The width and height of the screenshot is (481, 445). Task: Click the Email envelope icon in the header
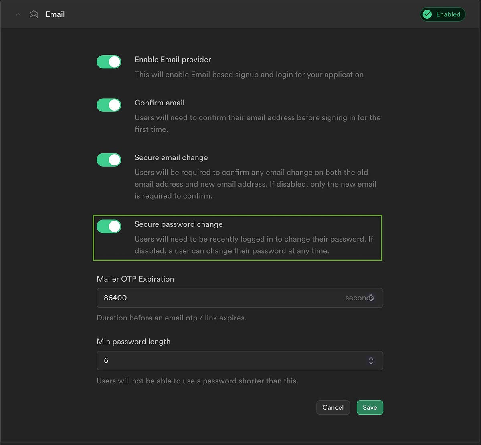tap(34, 14)
